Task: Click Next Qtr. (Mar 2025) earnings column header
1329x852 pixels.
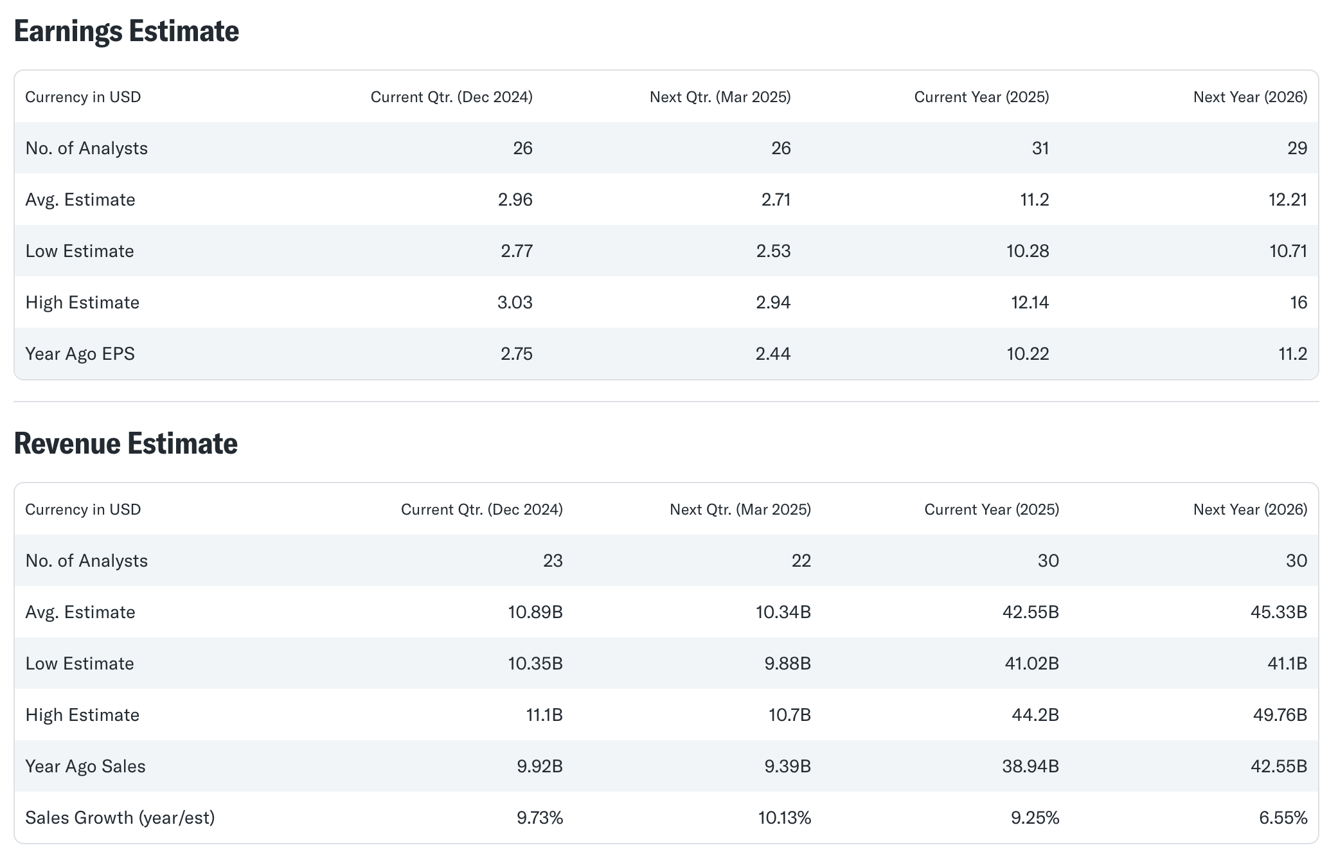Action: pyautogui.click(x=720, y=97)
